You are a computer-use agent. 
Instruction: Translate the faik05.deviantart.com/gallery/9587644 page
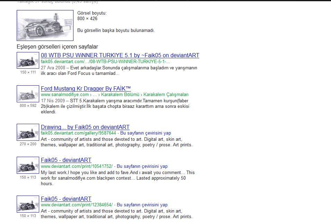tap(146, 133)
